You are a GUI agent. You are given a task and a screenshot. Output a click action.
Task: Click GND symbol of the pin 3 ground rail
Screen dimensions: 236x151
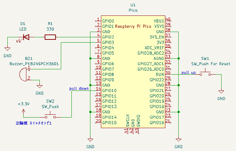coord(90,140)
